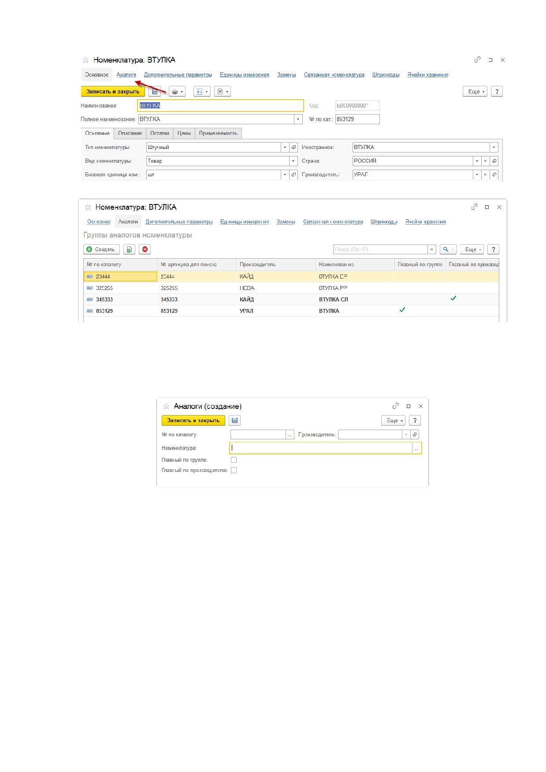The height and width of the screenshot is (772, 546).
Task: Open the 'Аналоги' link in the top item card
Action: click(126, 75)
